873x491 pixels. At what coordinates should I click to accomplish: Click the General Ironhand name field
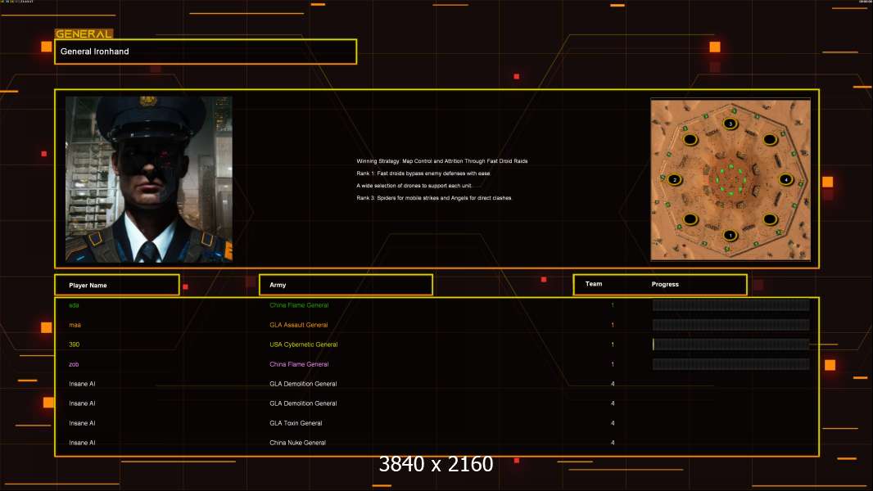pos(206,52)
